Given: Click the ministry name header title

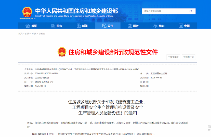Looking at the screenshot, I should tap(76, 11).
